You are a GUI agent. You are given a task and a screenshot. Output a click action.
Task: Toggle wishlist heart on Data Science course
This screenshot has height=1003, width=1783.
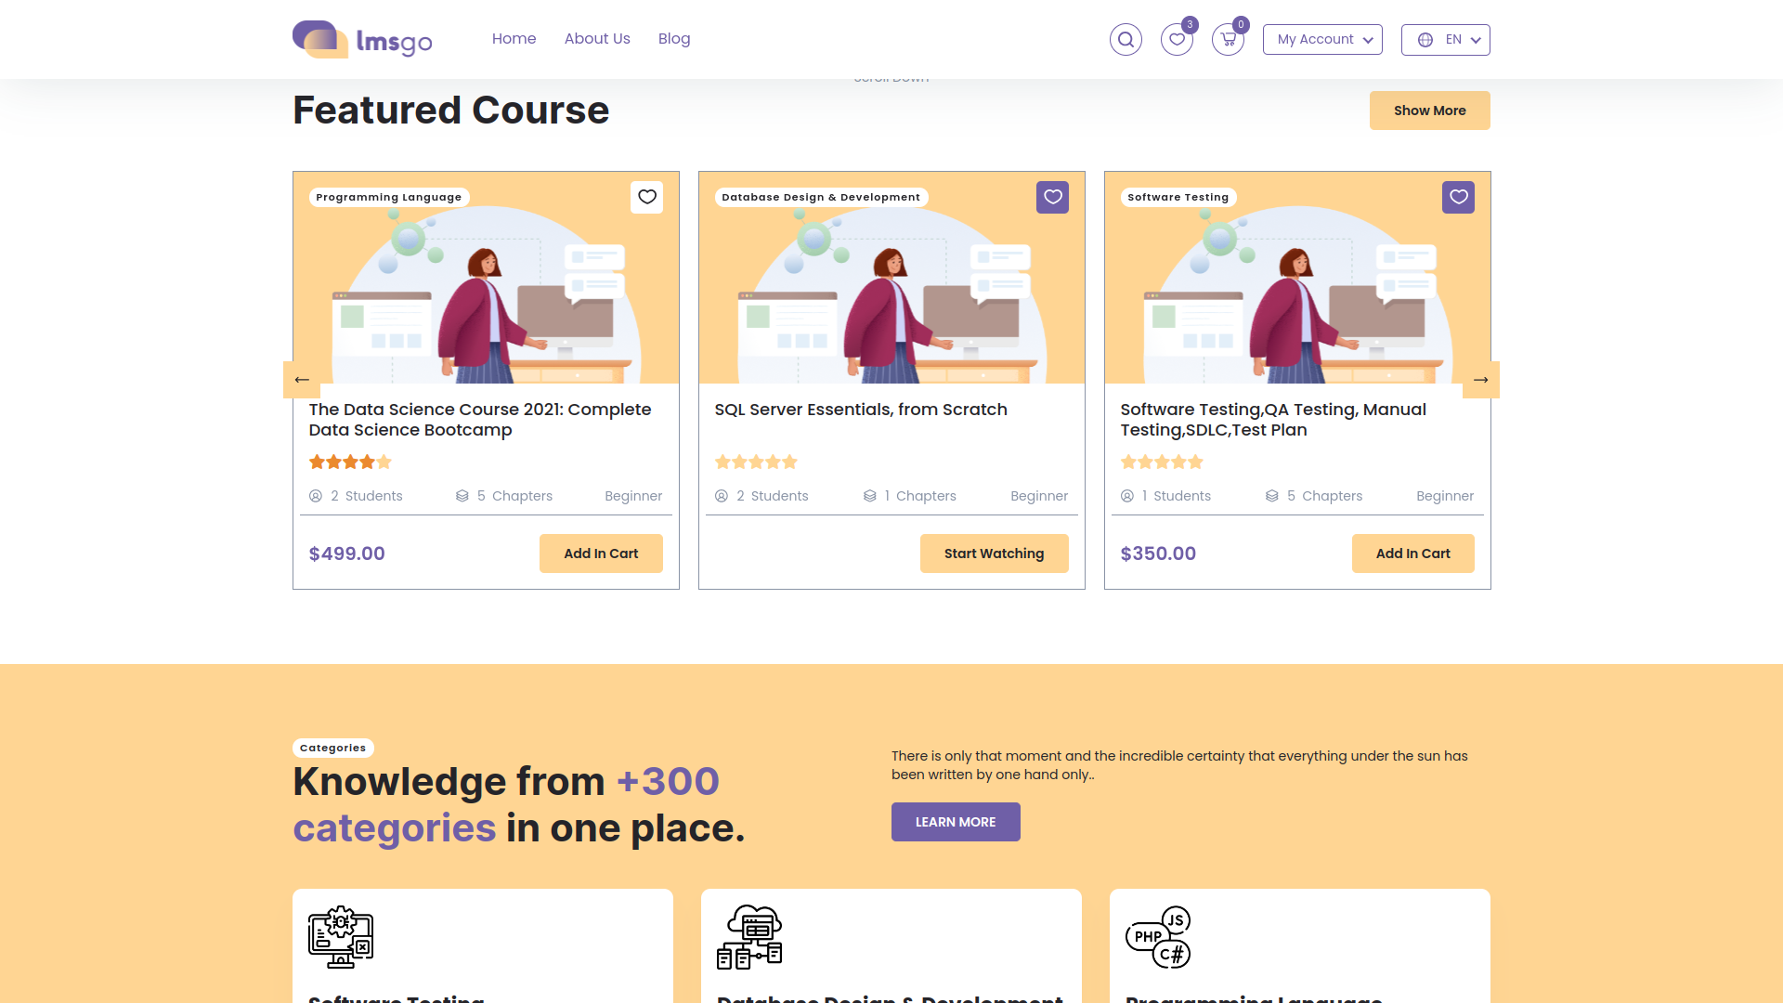647,197
